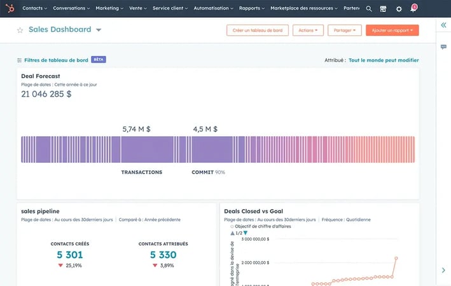The image size is (451, 286).
Task: Click the BÊTA badge
Action: click(99, 60)
